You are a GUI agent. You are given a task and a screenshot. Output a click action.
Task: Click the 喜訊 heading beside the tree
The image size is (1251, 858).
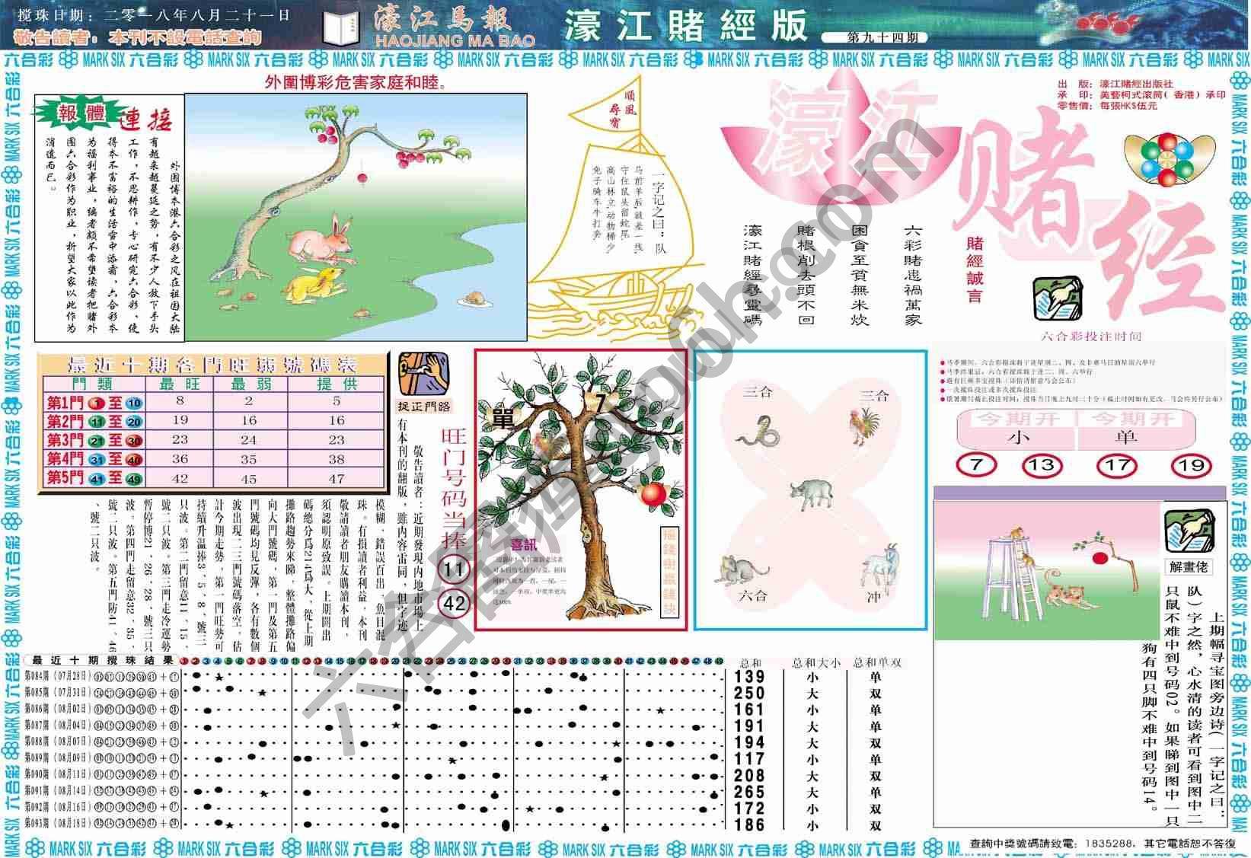(x=523, y=545)
